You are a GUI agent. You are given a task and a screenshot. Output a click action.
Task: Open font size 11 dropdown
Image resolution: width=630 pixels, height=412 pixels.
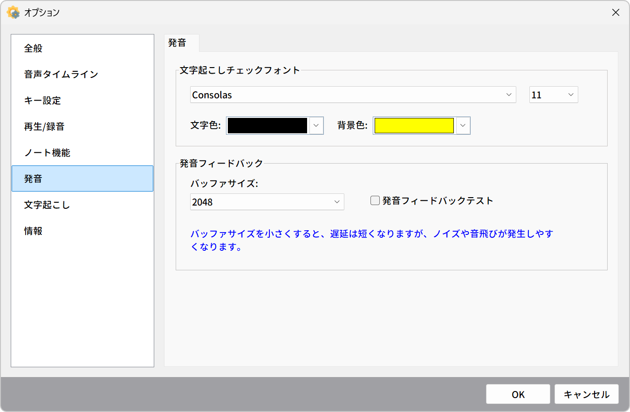[554, 95]
